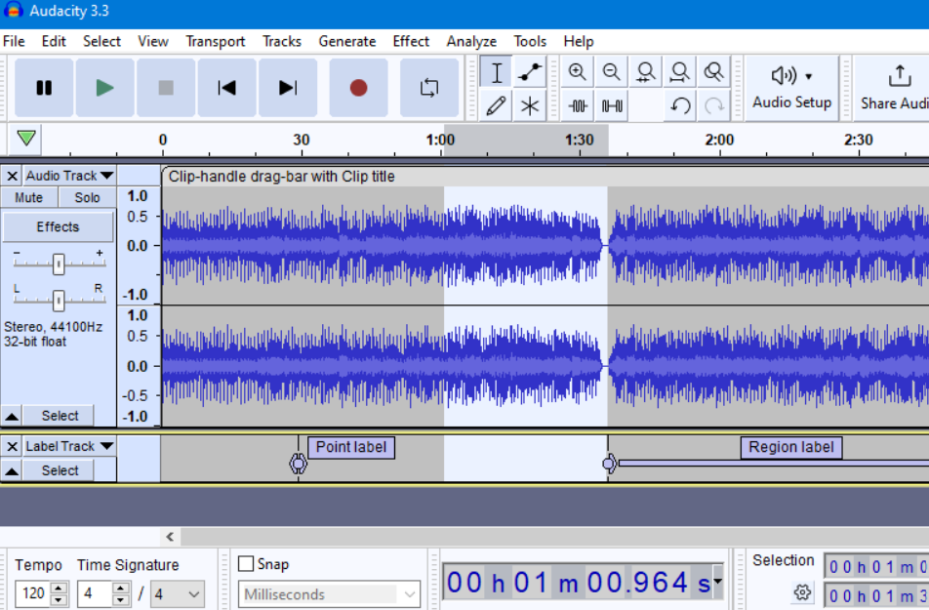Click the Tempo value field
This screenshot has height=610, width=929.
pyautogui.click(x=34, y=593)
